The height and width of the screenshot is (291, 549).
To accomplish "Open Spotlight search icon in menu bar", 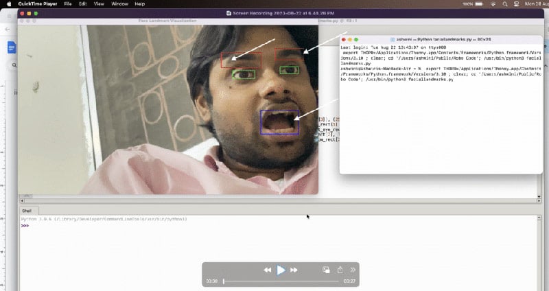I will [x=506, y=4].
